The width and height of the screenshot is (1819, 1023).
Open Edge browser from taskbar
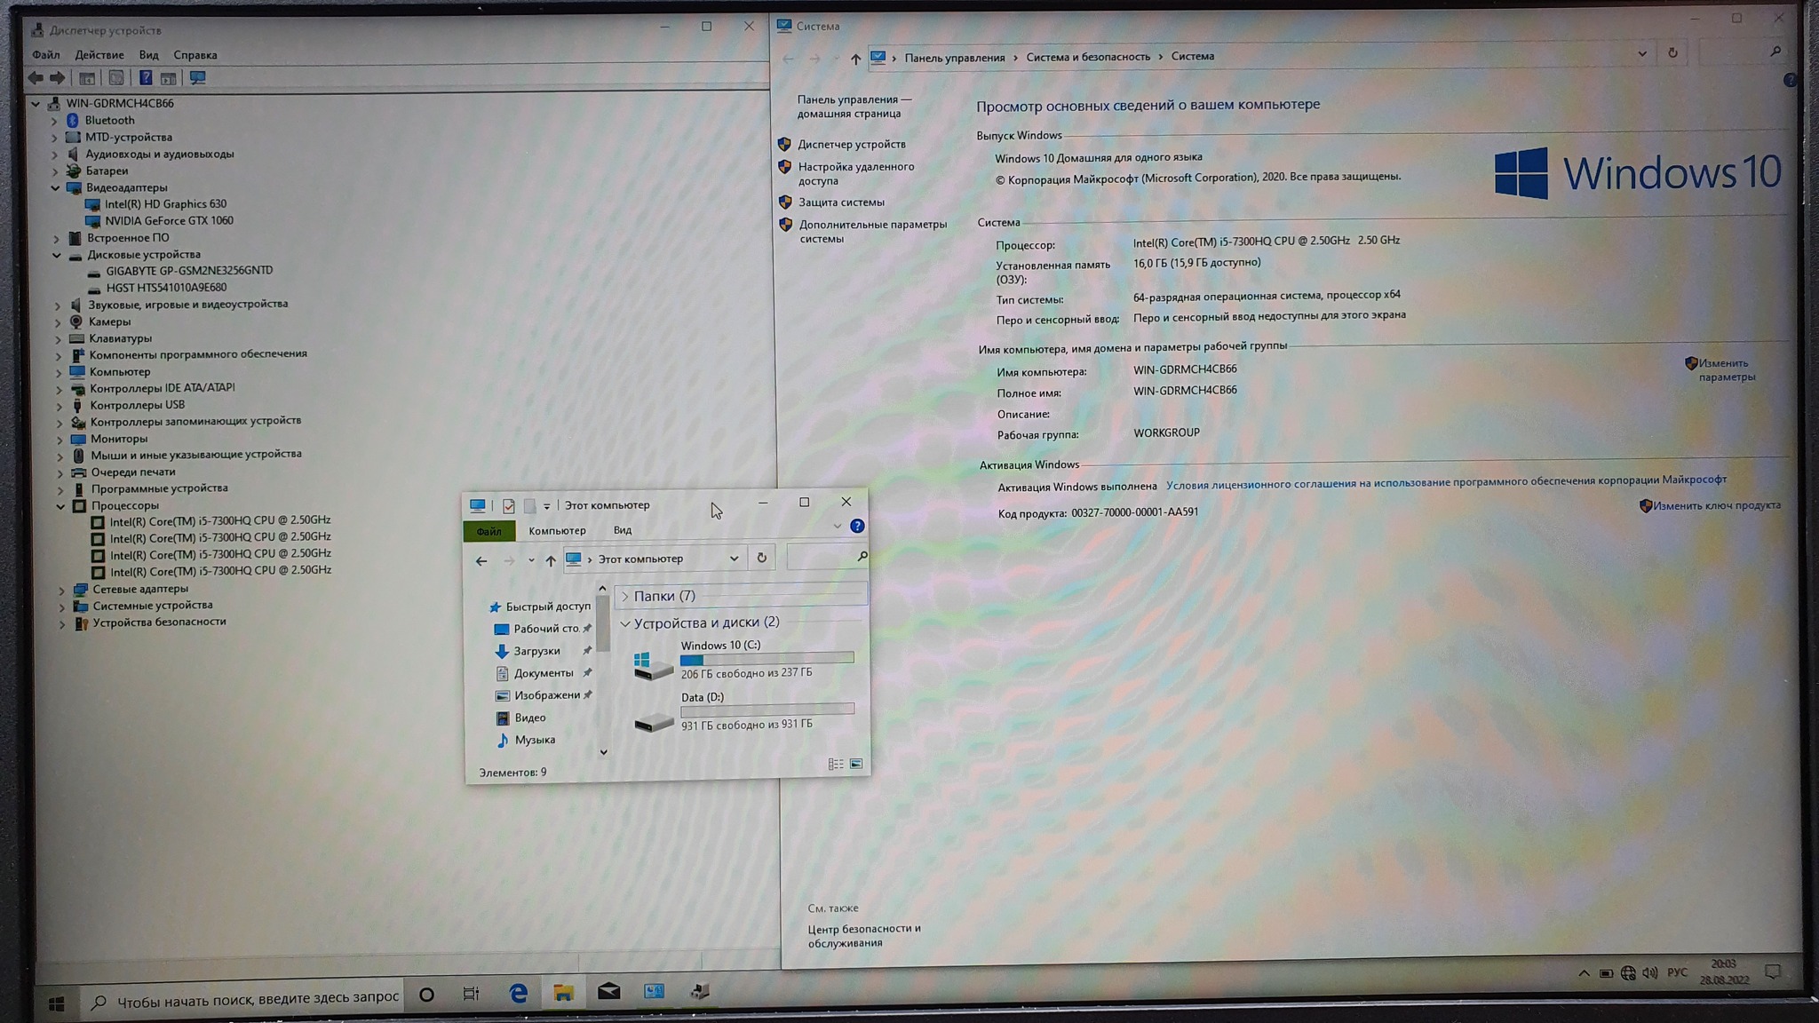(519, 994)
